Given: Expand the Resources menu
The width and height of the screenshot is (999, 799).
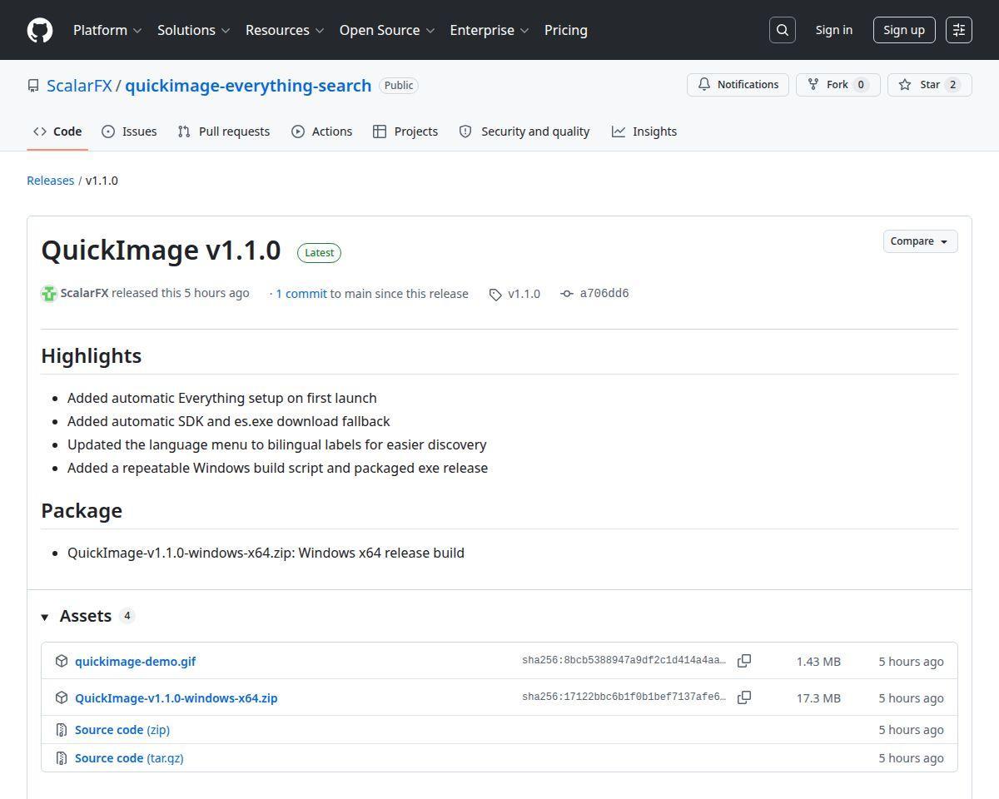Looking at the screenshot, I should coord(285,30).
